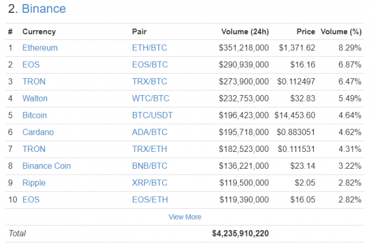Image resolution: width=373 pixels, height=247 pixels.
Task: Open the Walton currency link
Action: (x=35, y=99)
